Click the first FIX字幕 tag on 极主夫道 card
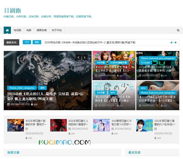183x159 pixels. point(101,63)
